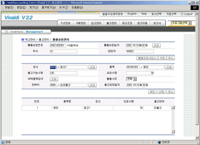Screen dimensions: 200x145
Task: Click 취소 button in the 불출요청서접수 row
Action: pos(171,58)
